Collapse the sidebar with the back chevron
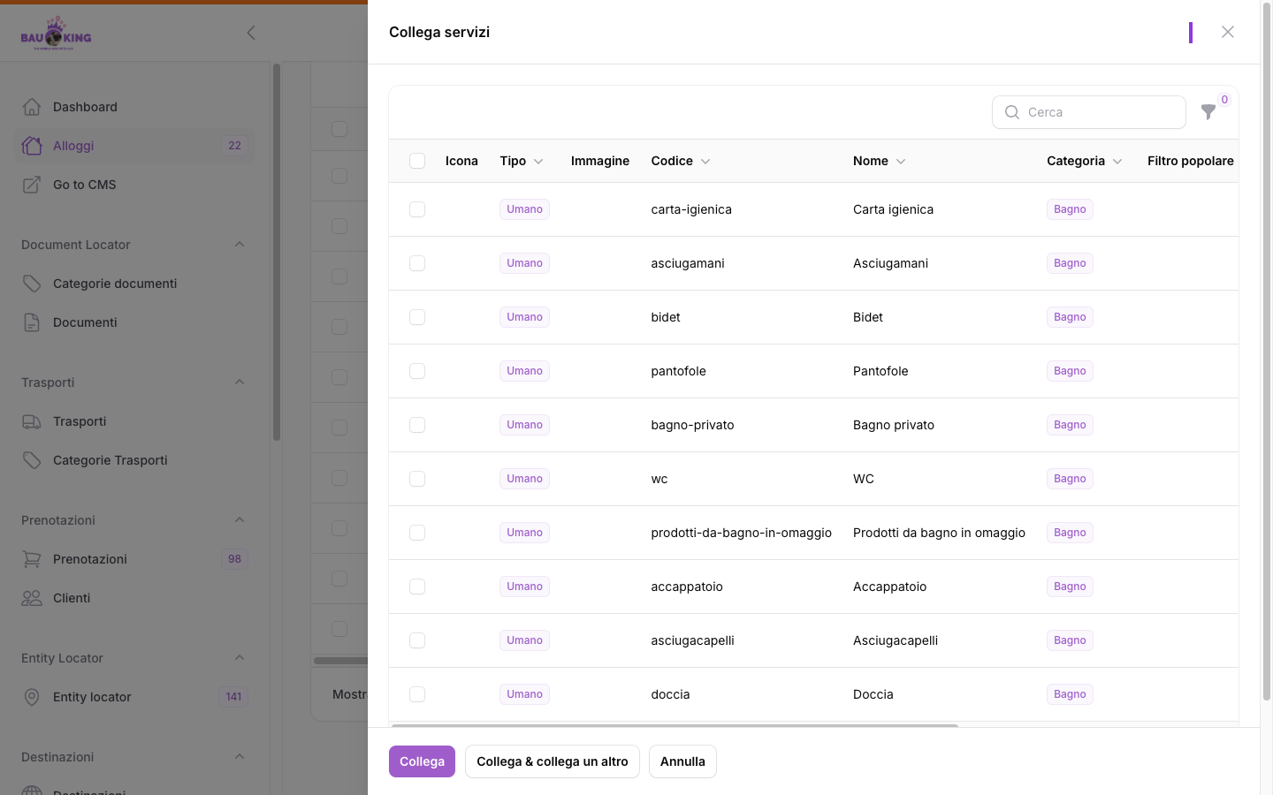 [x=251, y=33]
